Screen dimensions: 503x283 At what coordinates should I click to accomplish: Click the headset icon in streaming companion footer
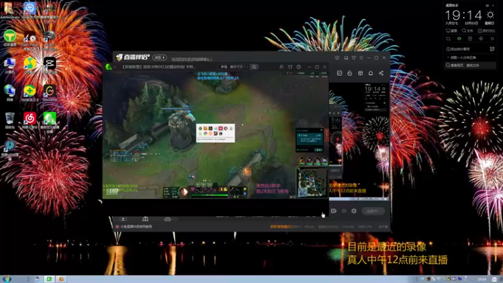145,219
